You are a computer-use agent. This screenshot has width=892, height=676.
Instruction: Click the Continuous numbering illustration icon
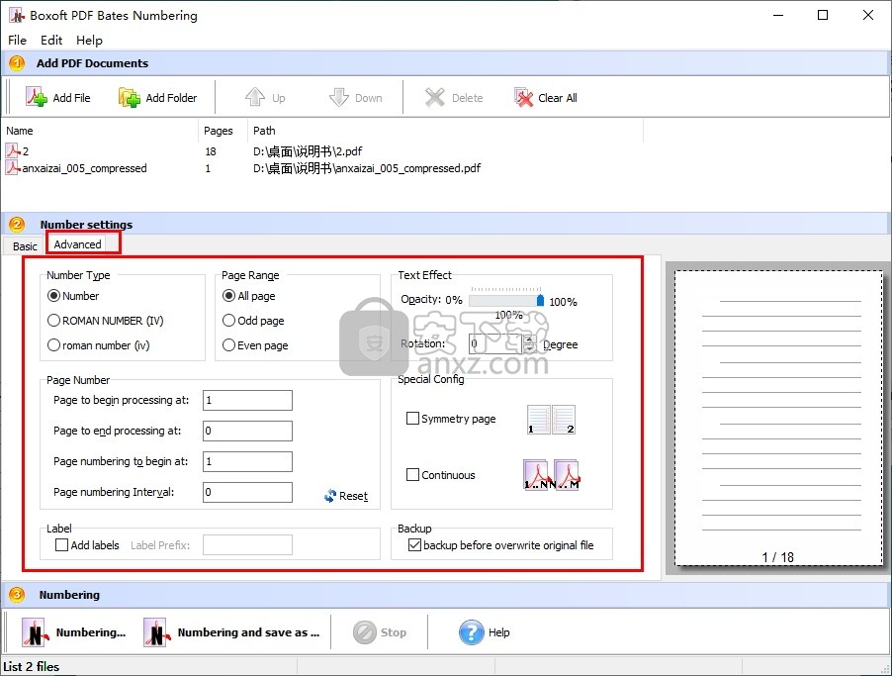pyautogui.click(x=551, y=475)
